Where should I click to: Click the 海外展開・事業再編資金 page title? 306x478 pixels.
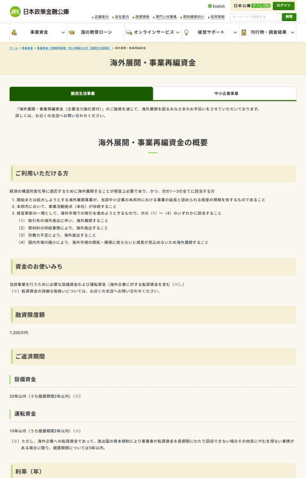pos(153,63)
